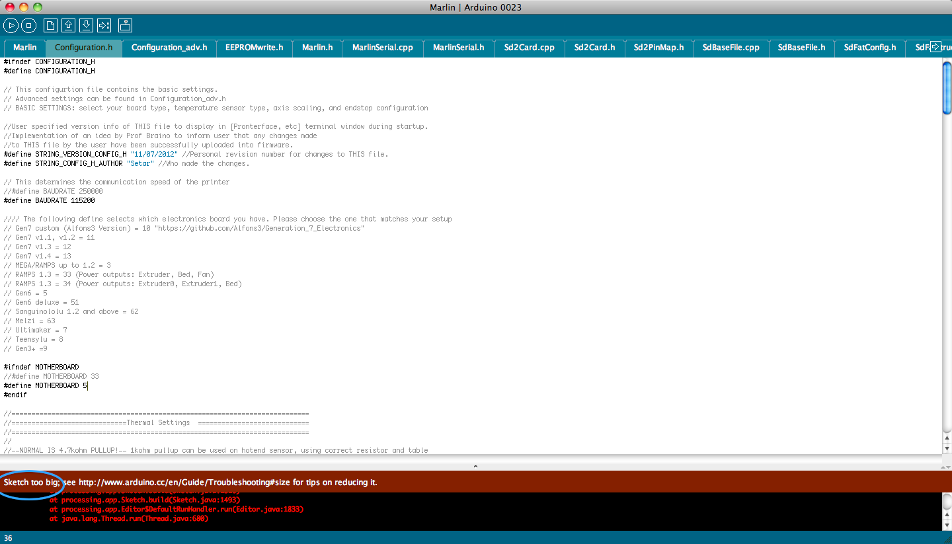The image size is (952, 544).
Task: Click the Verify (compile) toolbar button
Action: 11,26
